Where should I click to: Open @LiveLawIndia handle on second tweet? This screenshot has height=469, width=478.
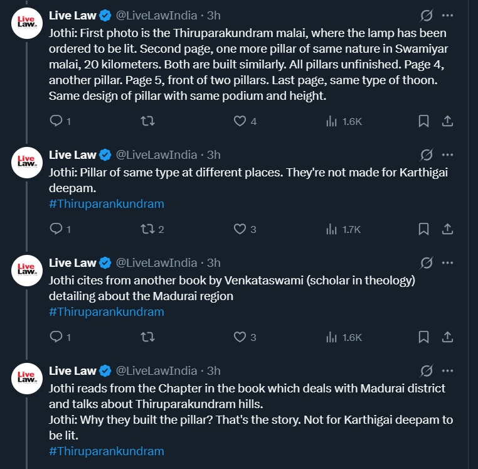point(157,154)
